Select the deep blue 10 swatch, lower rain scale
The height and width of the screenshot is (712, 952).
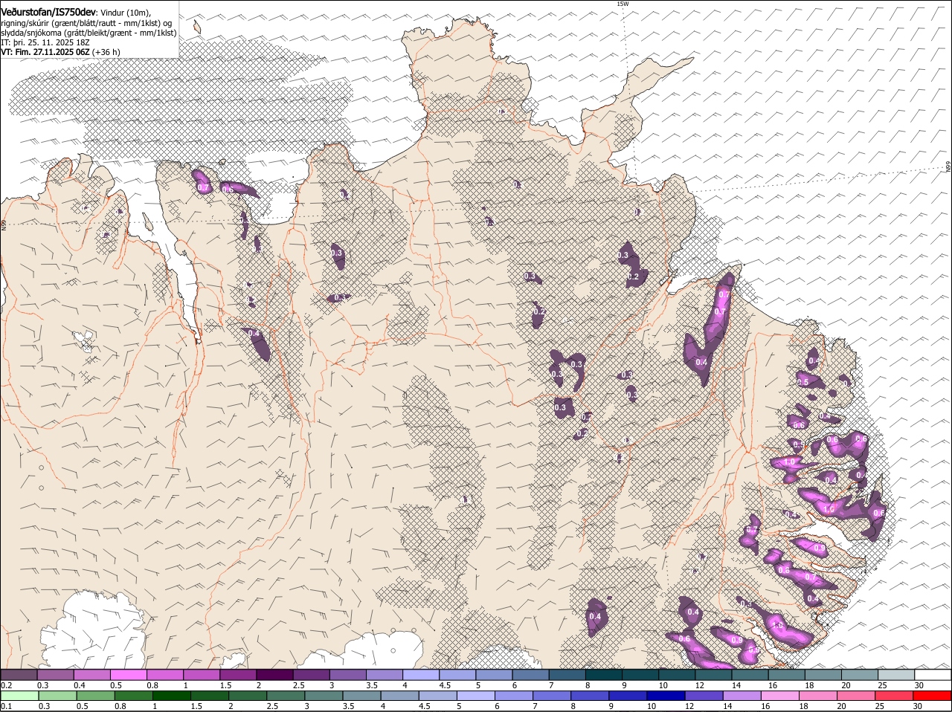tap(665, 696)
